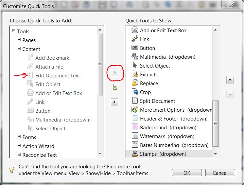Image resolution: width=244 pixels, height=185 pixels.
Task: Collapse the Content node
Action: click(19, 49)
